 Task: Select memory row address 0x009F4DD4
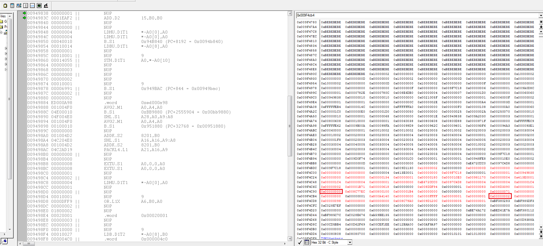tap(307, 234)
